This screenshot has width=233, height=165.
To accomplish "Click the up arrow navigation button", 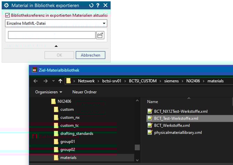I will point(61,81).
